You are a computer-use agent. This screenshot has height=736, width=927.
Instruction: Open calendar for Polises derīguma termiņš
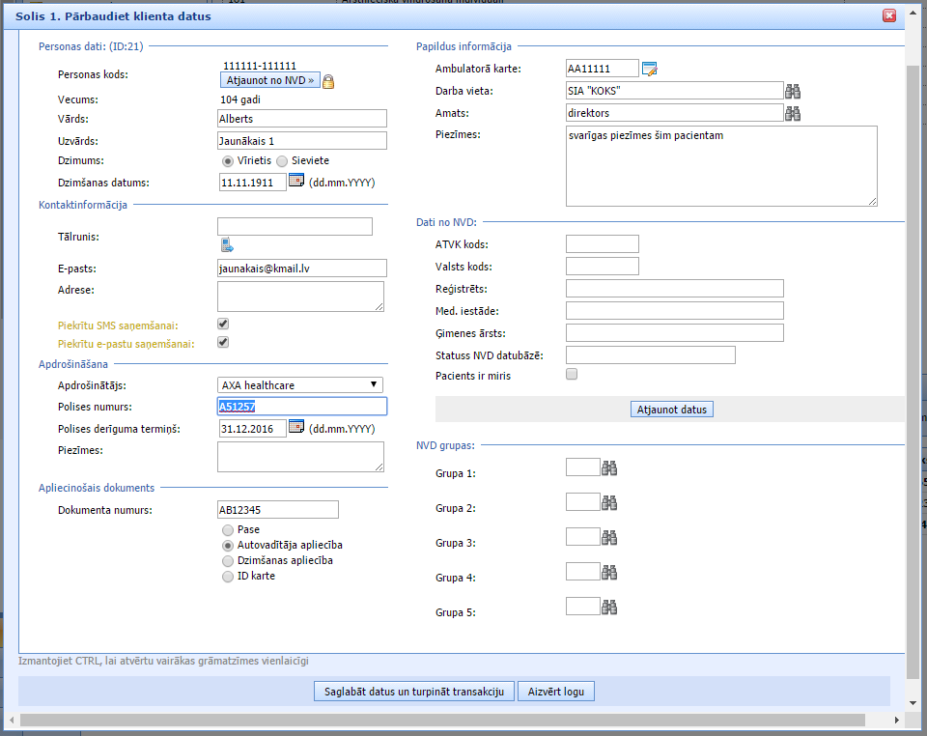(296, 427)
